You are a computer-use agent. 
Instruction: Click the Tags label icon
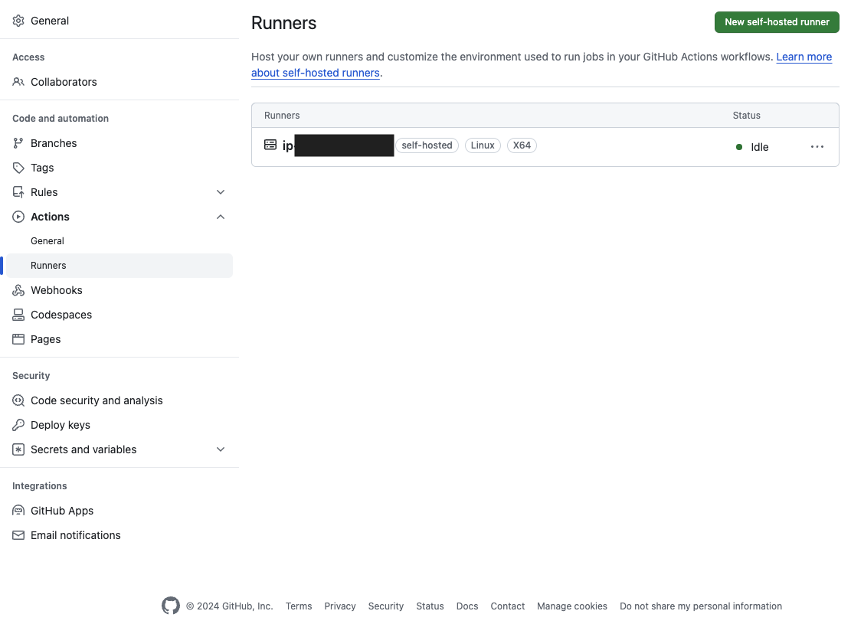pos(18,168)
